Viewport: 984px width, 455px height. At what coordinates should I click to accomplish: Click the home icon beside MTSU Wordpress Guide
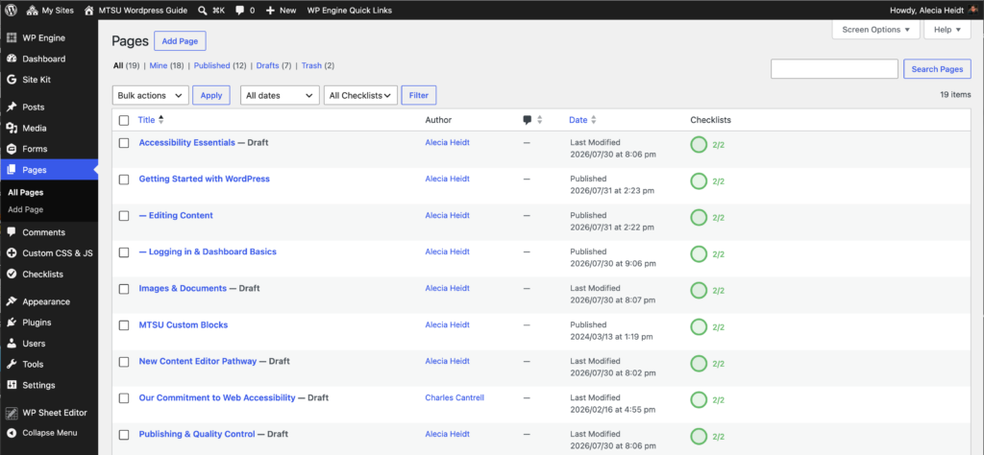tap(89, 11)
